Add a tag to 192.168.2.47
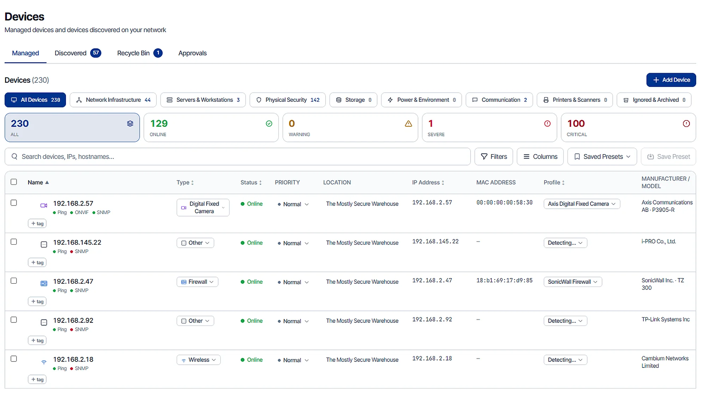 tap(37, 301)
